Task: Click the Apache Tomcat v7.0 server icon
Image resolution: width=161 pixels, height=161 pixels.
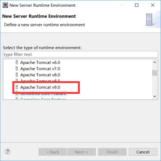Action: click(x=17, y=69)
